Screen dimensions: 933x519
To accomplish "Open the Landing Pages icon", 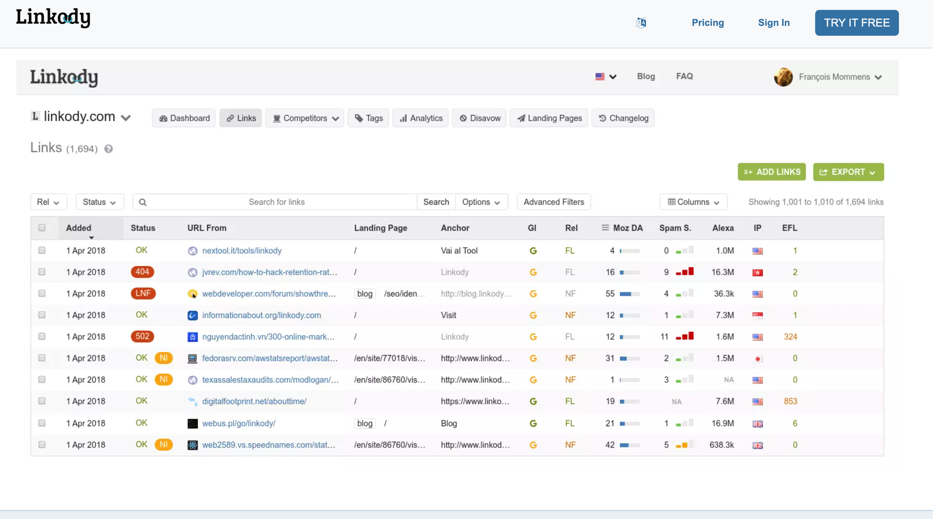I will [522, 118].
